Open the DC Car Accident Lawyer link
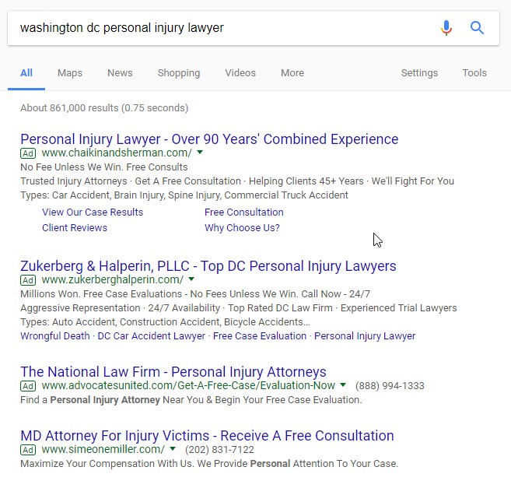The image size is (511, 481). pyautogui.click(x=151, y=336)
